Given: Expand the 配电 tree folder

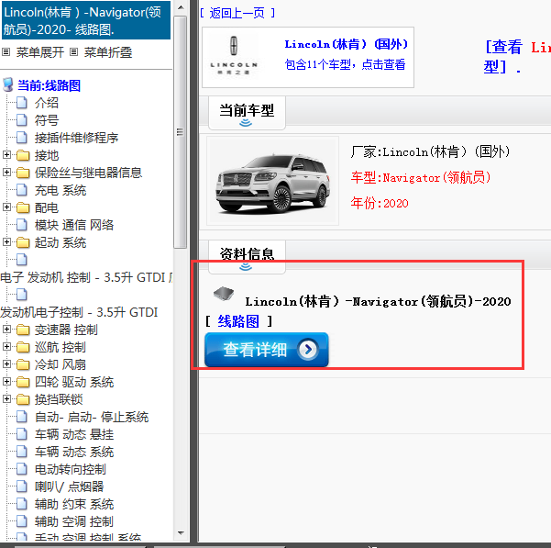Looking at the screenshot, I should pyautogui.click(x=6, y=207).
